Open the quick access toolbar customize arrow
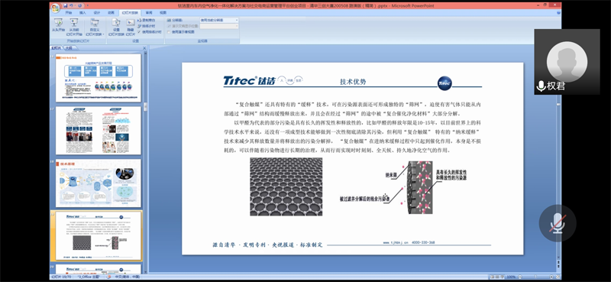Image resolution: width=611 pixels, height=282 pixels. 87,5
